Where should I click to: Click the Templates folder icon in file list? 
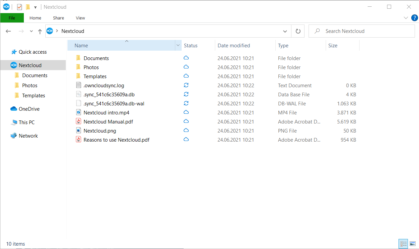pyautogui.click(x=79, y=76)
